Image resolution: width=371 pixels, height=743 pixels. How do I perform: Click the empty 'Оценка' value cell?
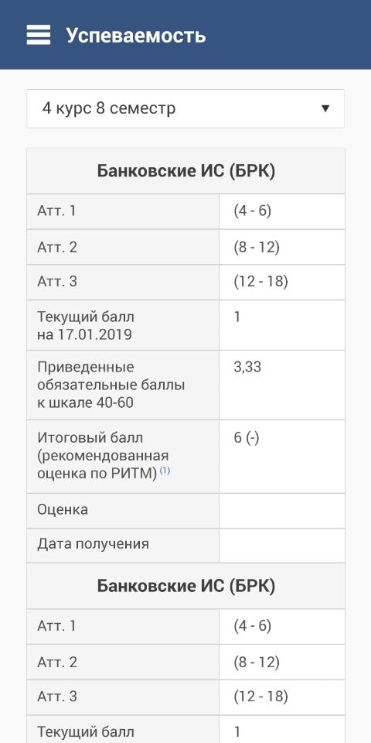[x=282, y=511]
